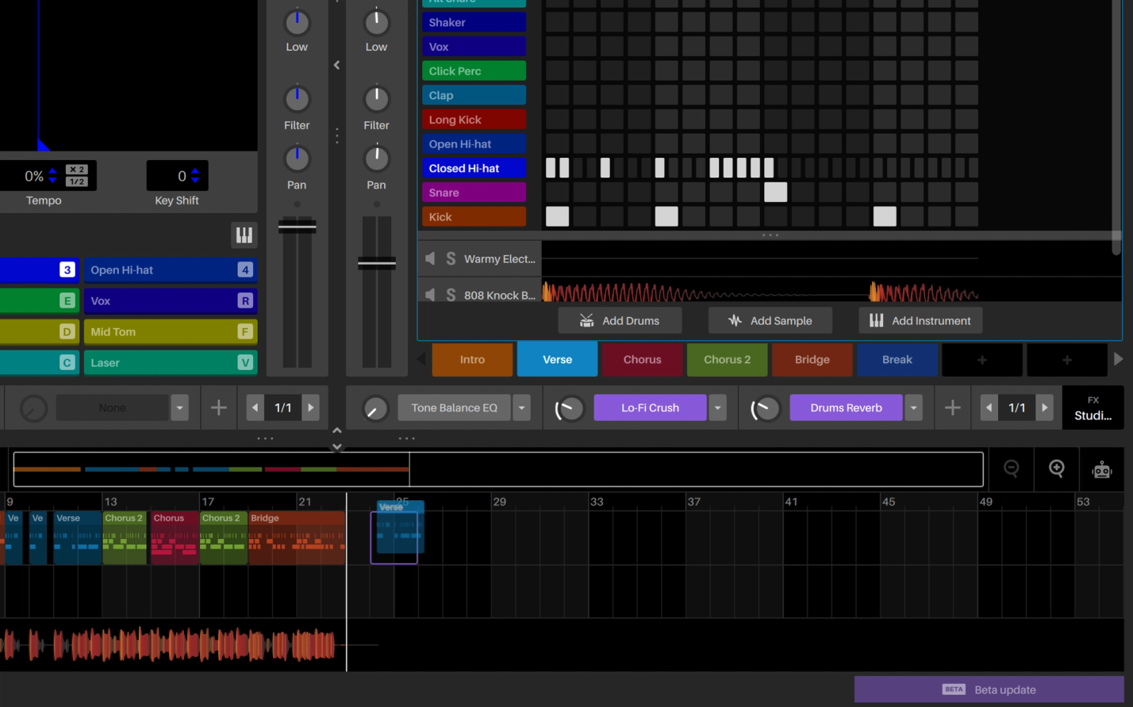Solo the 808 Knock track

pos(451,295)
